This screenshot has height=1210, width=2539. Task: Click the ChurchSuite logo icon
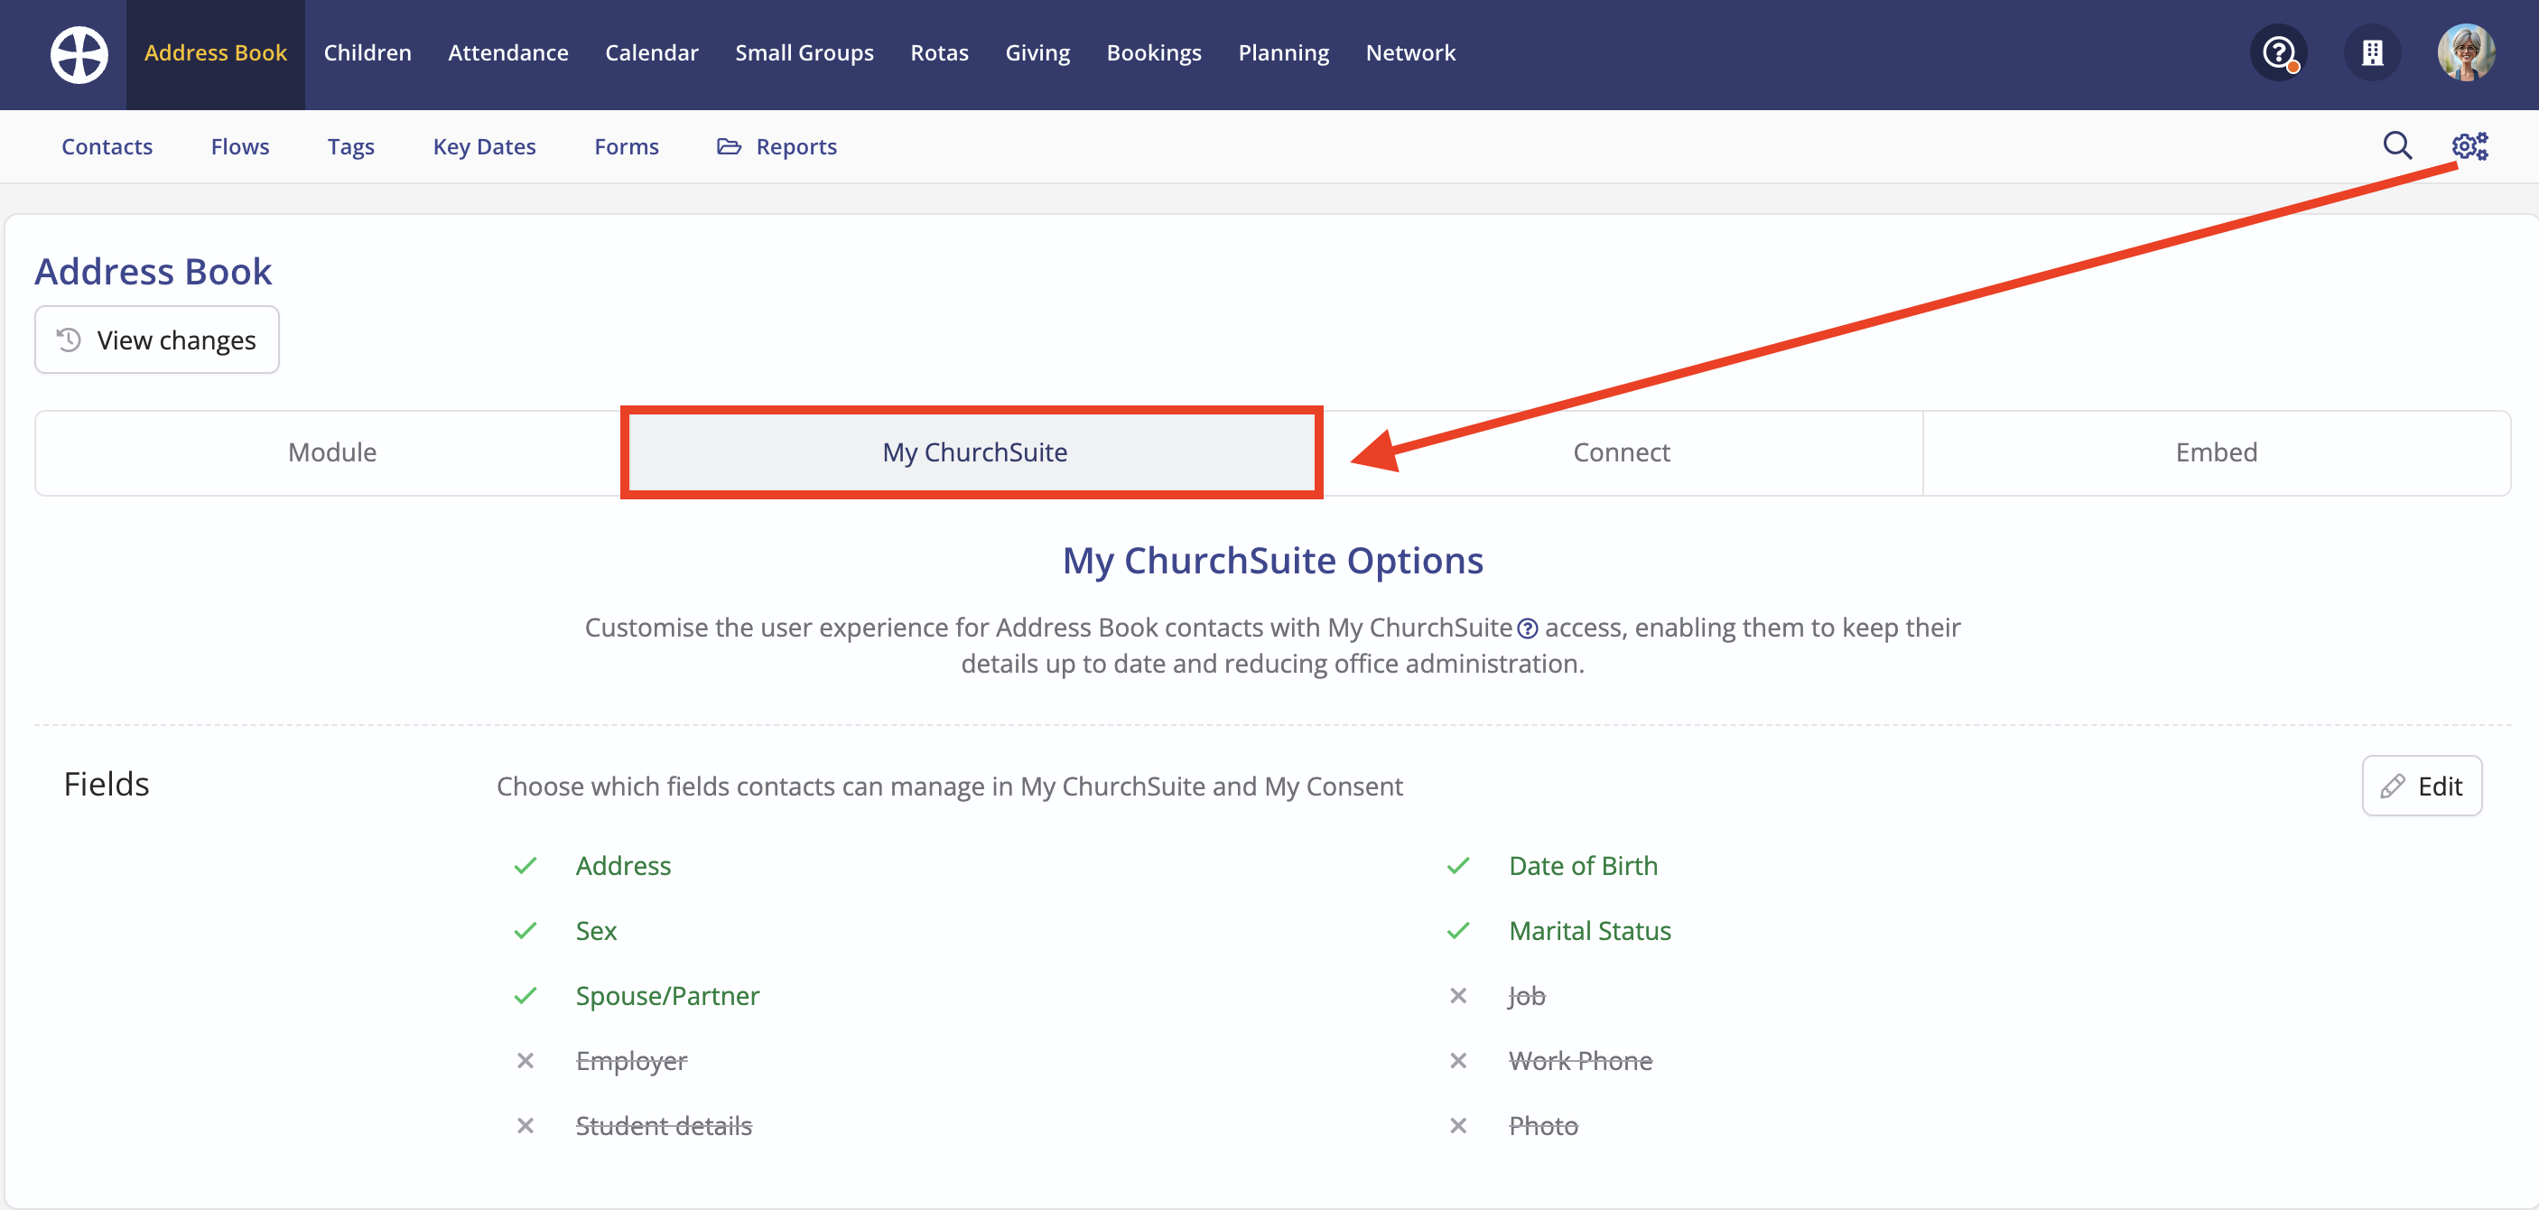79,53
